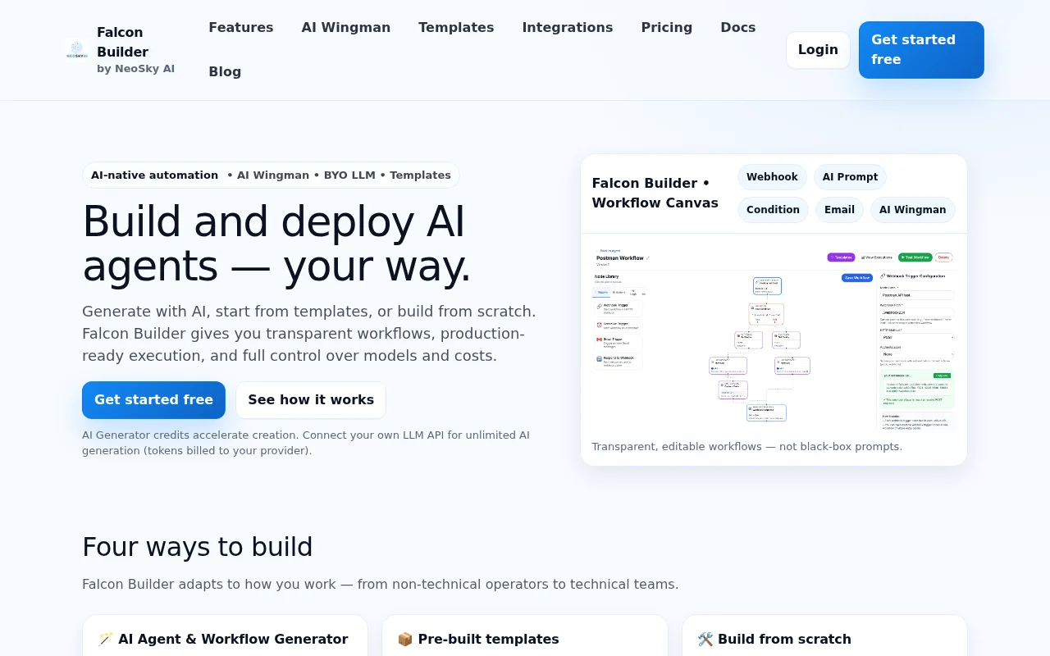Screen dimensions: 1050x656
Task: Select the Integrations nav link
Action: [568, 27]
